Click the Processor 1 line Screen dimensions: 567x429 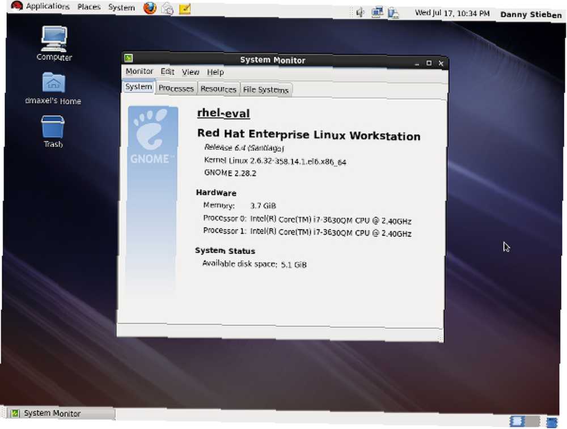(307, 232)
